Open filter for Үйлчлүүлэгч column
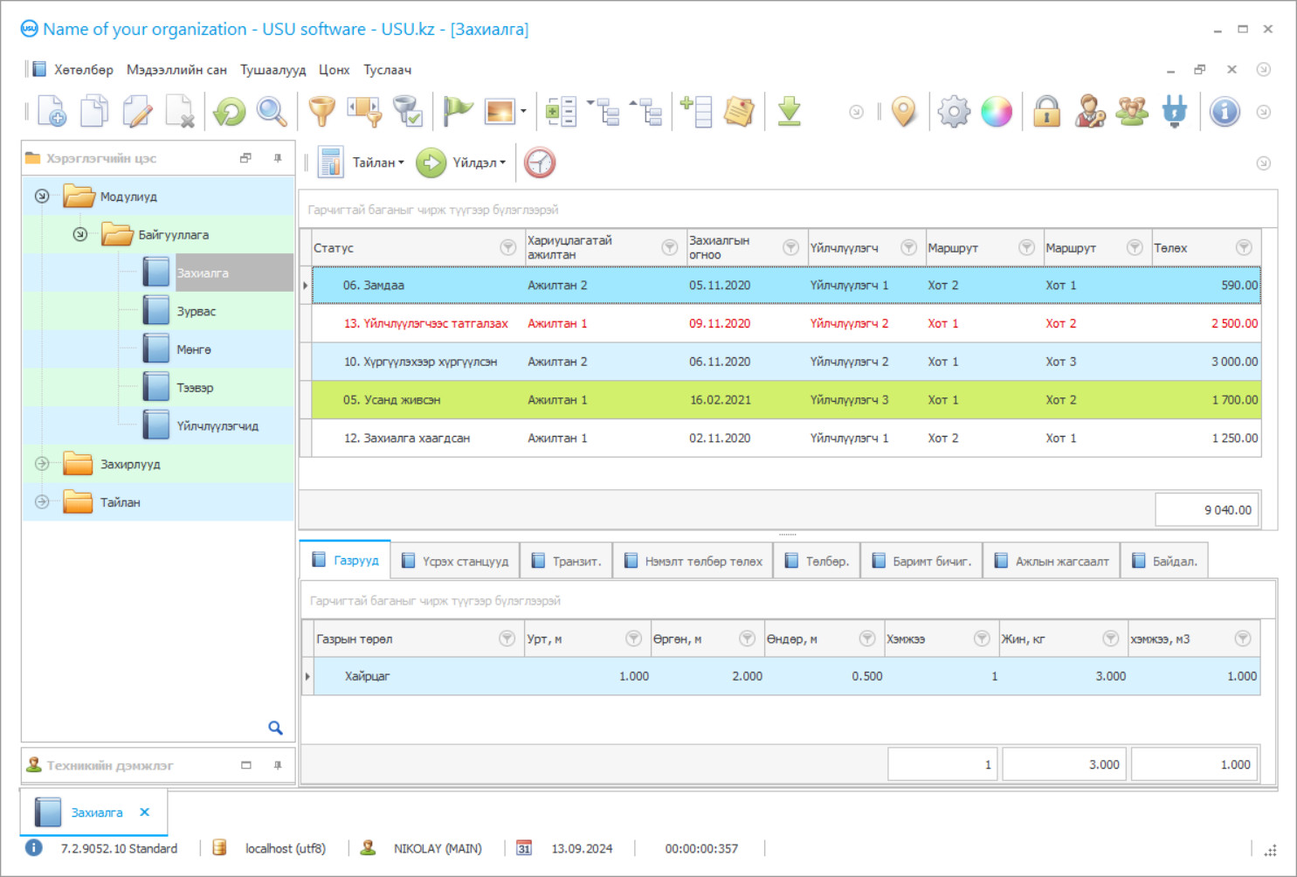This screenshot has width=1297, height=877. pyautogui.click(x=908, y=248)
